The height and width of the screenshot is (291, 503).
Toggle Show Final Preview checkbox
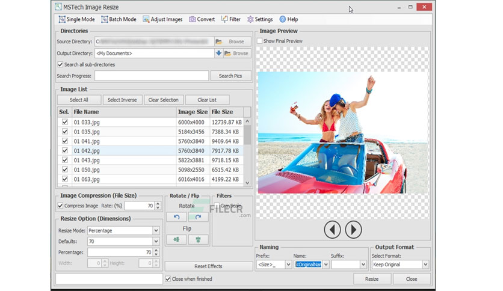click(259, 41)
